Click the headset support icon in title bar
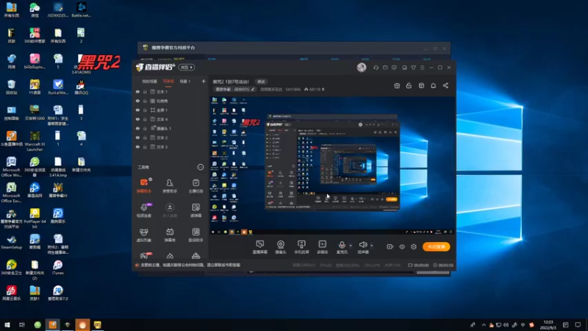 click(x=376, y=68)
